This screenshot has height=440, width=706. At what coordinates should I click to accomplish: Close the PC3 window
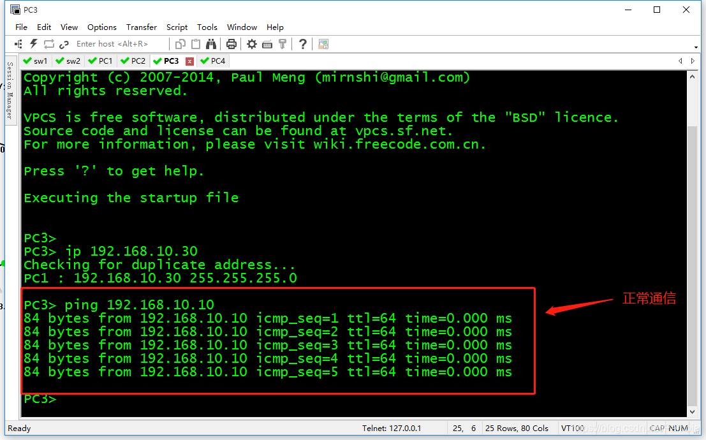pos(686,10)
